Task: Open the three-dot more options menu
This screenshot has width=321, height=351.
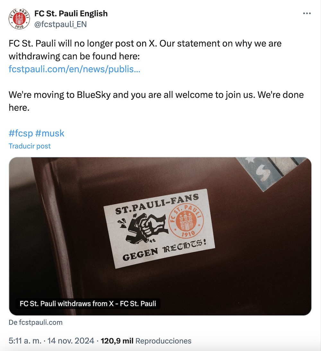Action: point(307,13)
